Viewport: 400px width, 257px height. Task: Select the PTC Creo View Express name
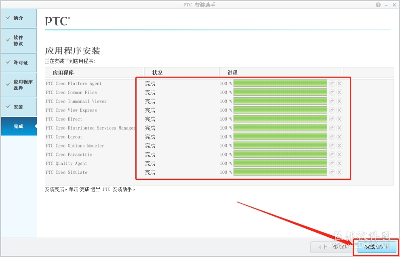(x=72, y=110)
